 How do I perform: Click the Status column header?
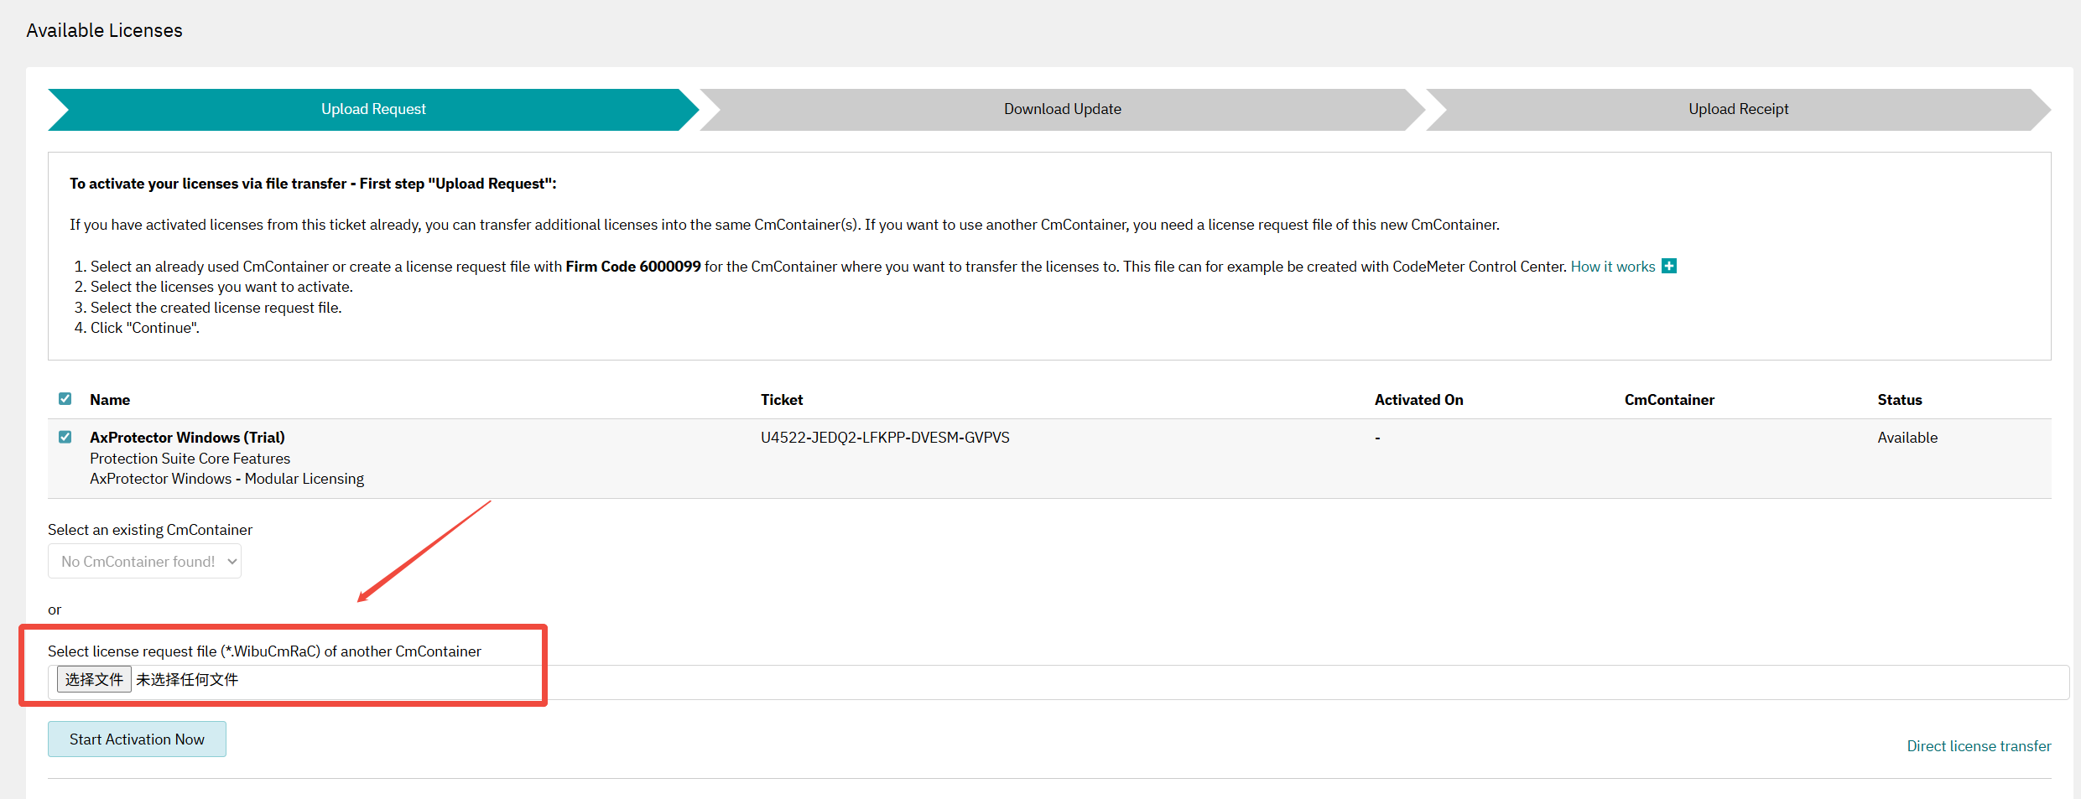click(1899, 400)
